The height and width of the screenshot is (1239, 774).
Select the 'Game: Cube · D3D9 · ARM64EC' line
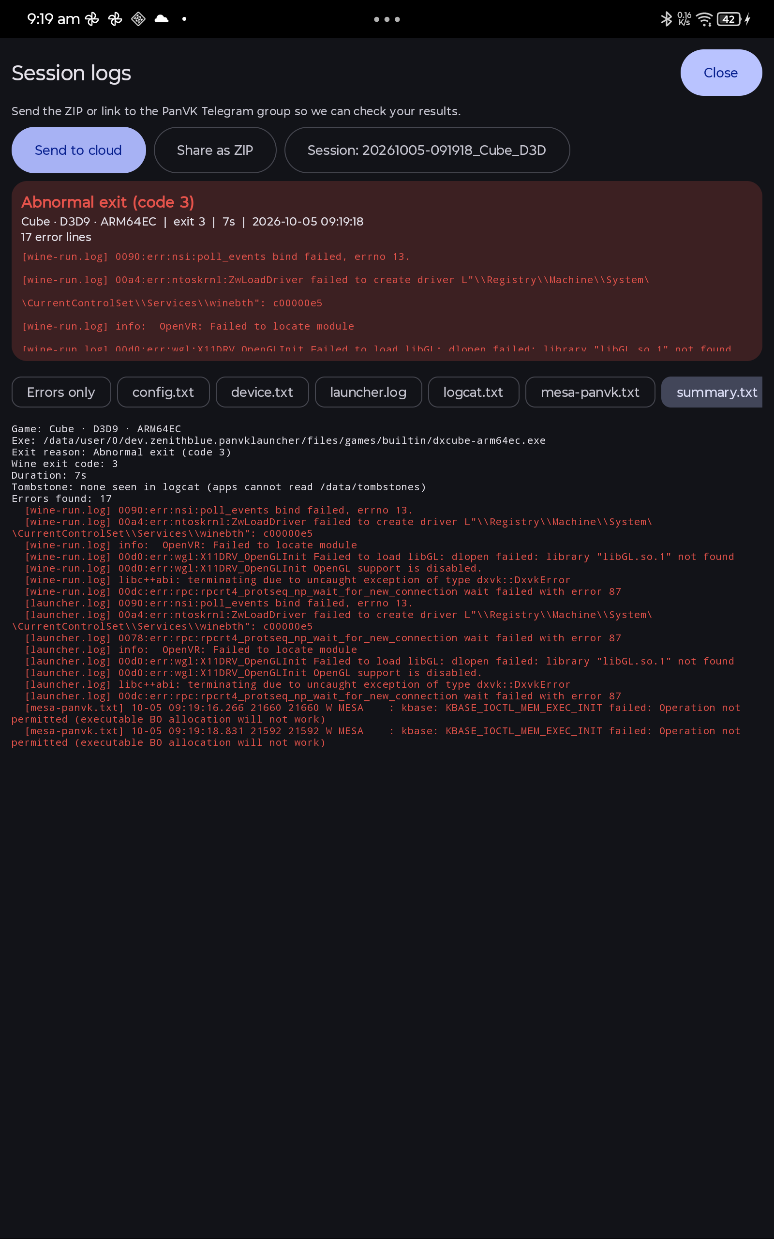click(x=96, y=428)
